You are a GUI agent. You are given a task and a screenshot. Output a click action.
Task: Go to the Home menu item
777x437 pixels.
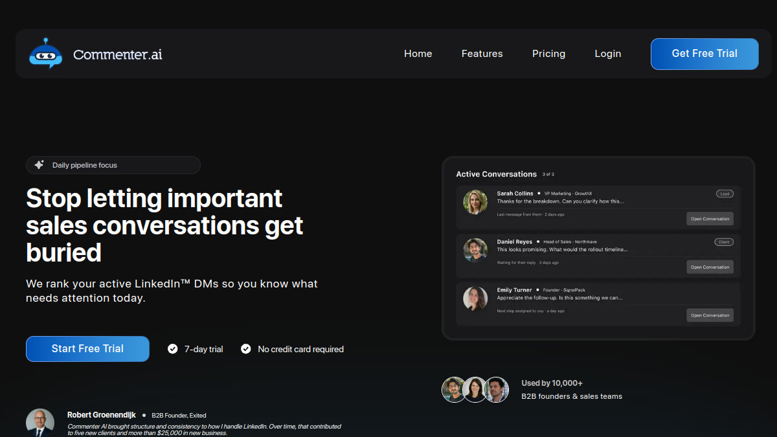(418, 54)
